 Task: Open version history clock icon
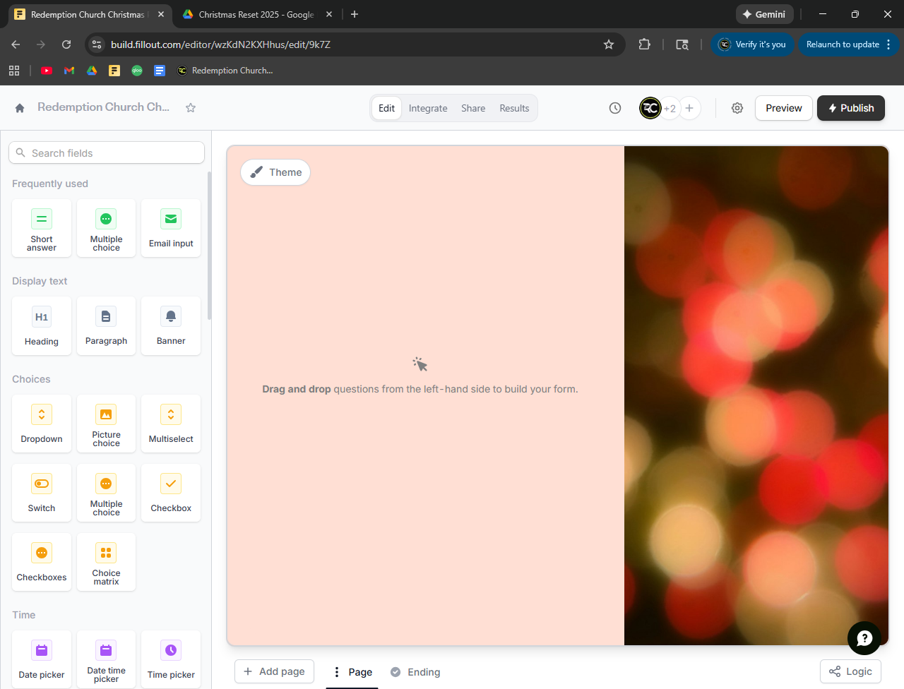pos(615,108)
